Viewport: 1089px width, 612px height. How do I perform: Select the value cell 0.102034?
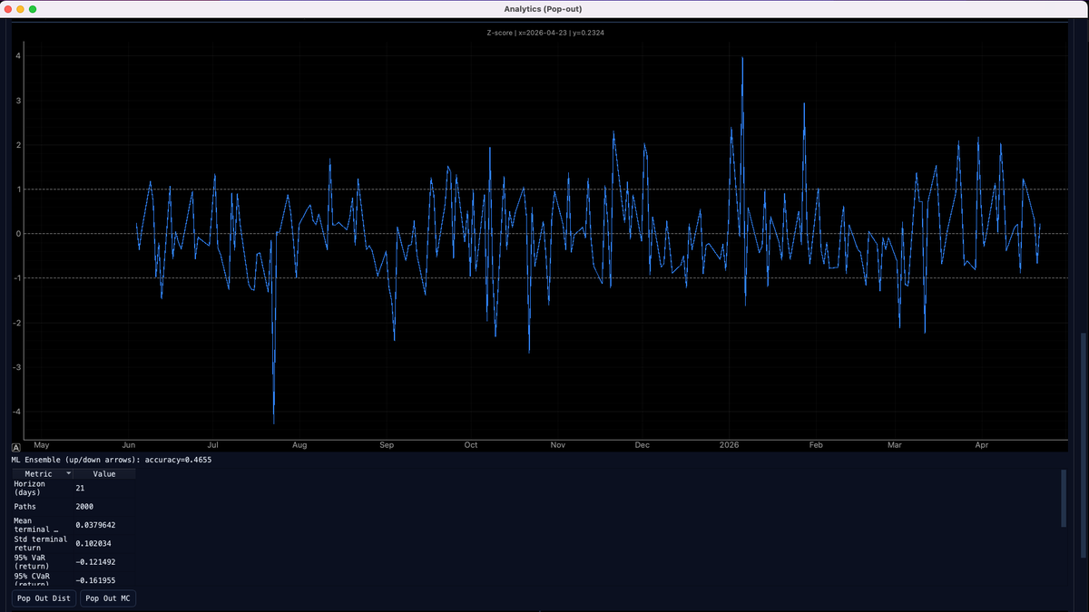pyautogui.click(x=104, y=543)
